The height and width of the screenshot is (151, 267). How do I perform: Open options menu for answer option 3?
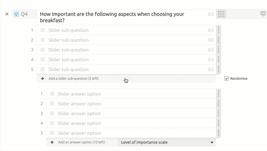point(219,113)
